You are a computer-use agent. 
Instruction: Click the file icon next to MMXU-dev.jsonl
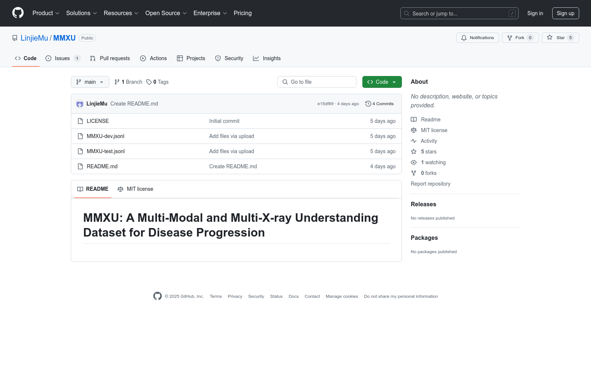[80, 136]
